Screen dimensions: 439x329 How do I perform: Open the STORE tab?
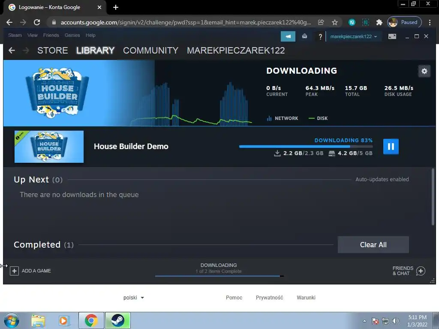(53, 51)
